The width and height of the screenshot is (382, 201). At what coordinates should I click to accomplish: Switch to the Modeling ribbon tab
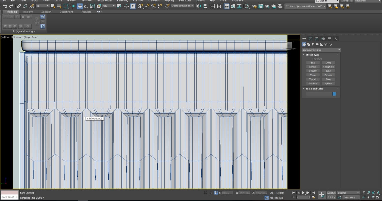point(12,12)
